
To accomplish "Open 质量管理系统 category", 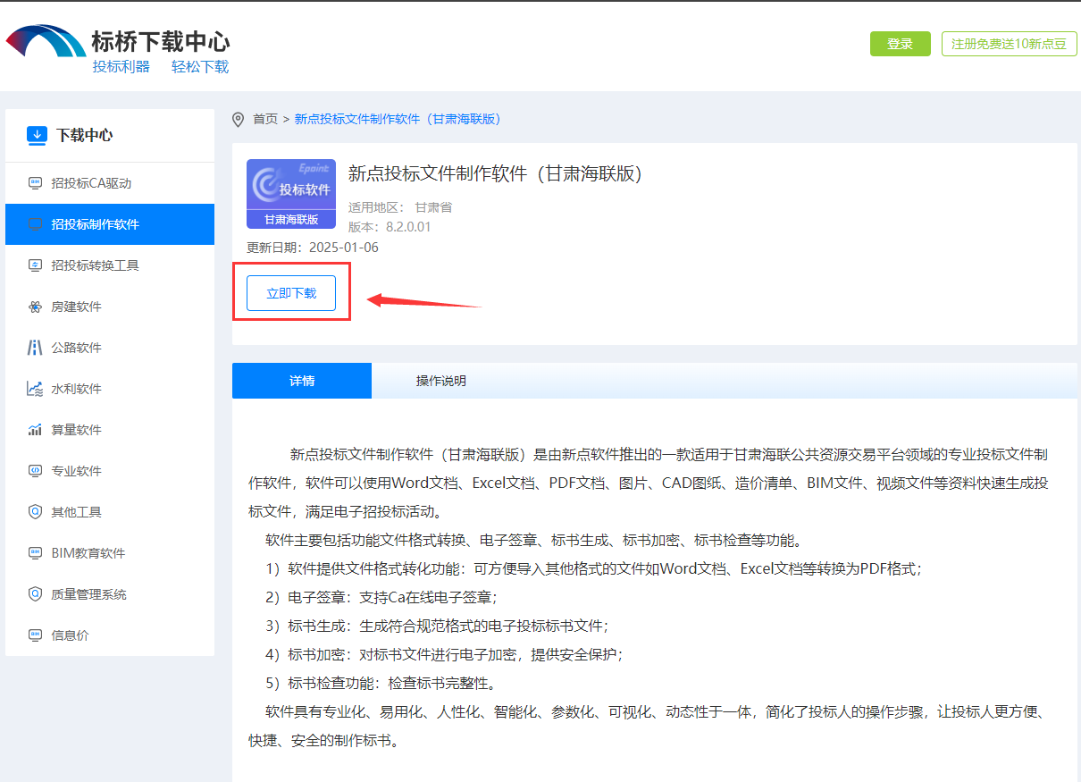I will (x=110, y=594).
